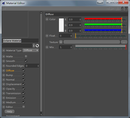
Task: Enable the Matte checkbox
Action: coord(26,57)
